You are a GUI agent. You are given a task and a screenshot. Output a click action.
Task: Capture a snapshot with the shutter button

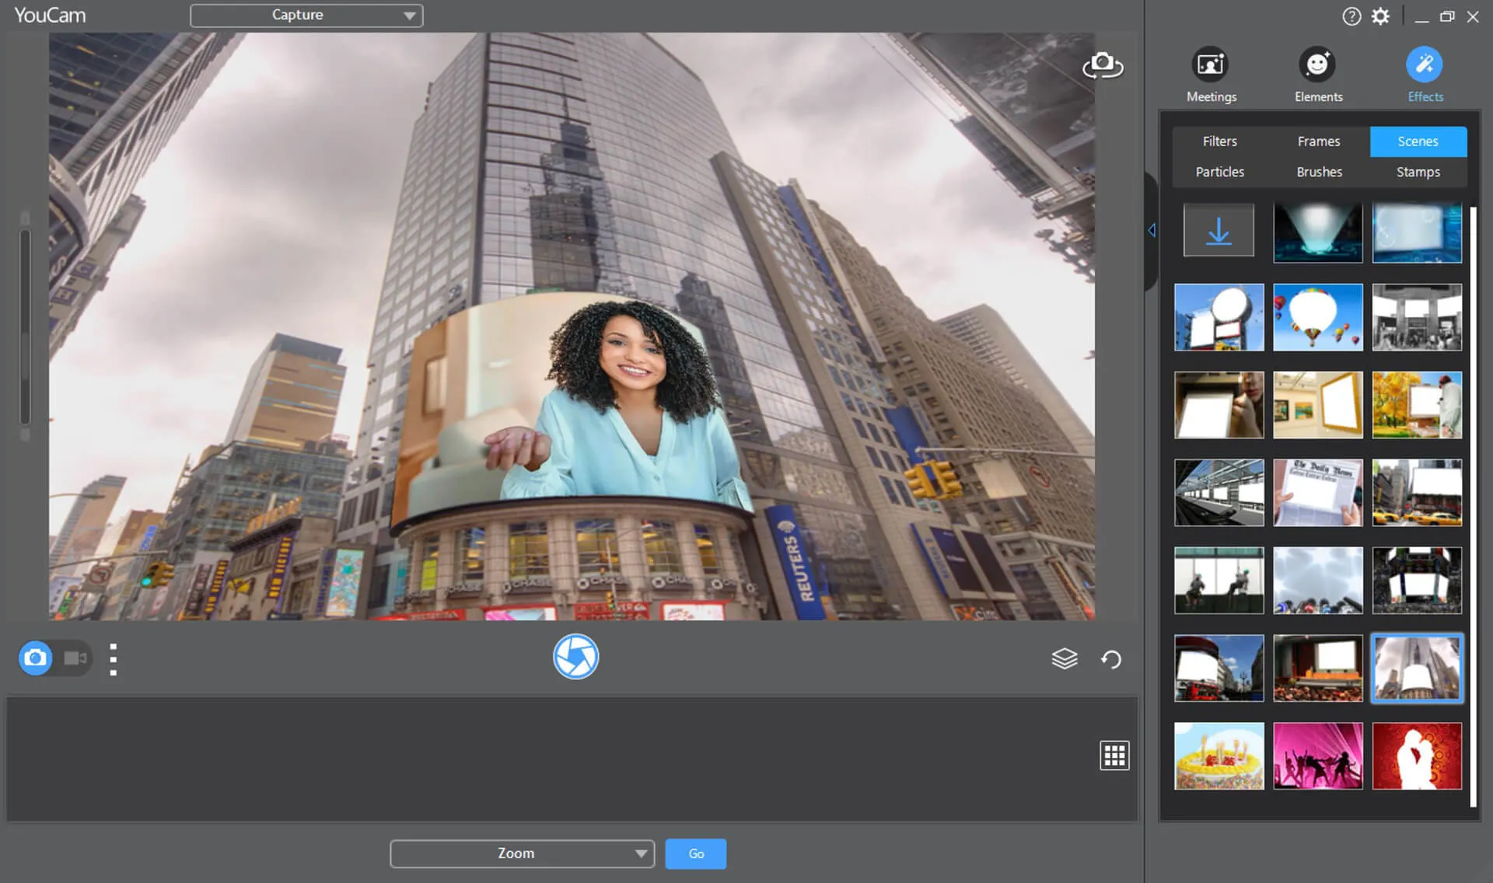[x=575, y=657]
